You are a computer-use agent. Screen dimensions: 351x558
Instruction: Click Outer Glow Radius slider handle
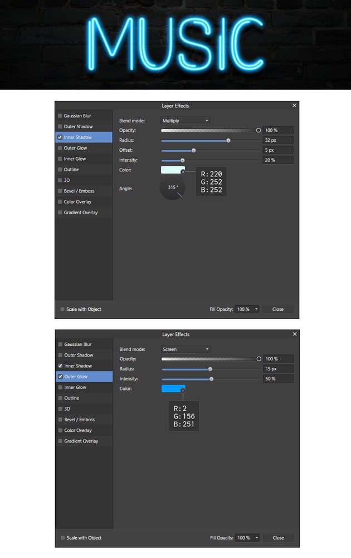[210, 369]
